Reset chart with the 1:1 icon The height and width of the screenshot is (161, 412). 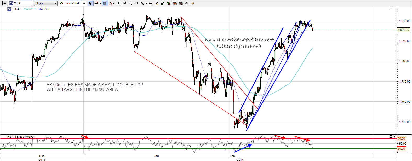click(136, 3)
